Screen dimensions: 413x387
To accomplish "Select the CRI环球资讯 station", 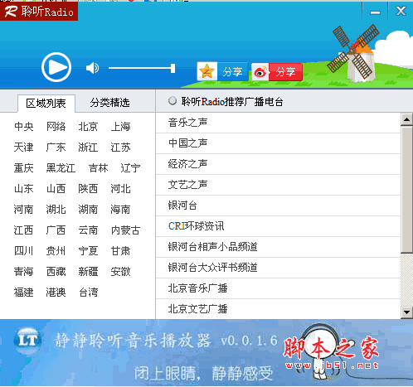I will 278,226.
